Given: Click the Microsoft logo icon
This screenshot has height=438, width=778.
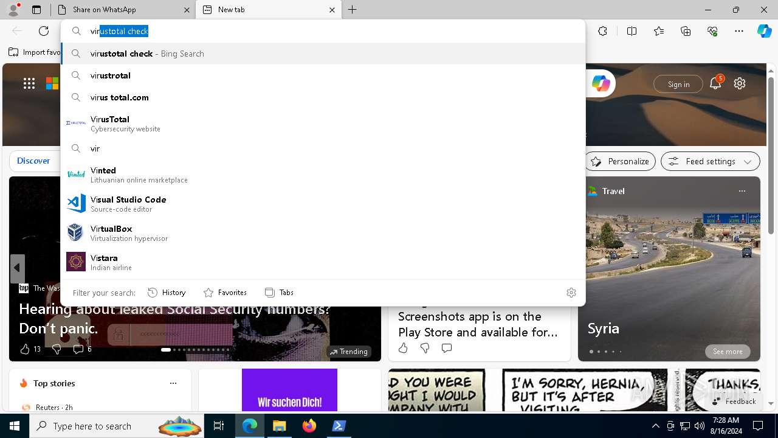Looking at the screenshot, I should tap(52, 83).
